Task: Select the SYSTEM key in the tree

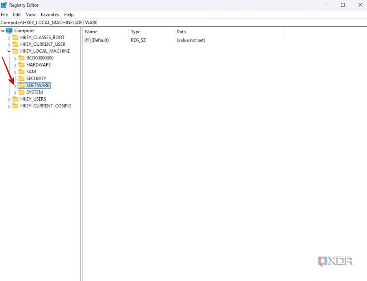Action: tap(34, 92)
